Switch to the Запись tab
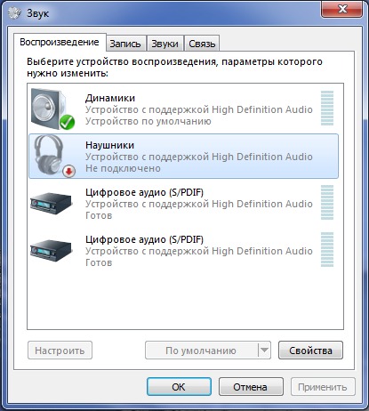Viewport: 369px width, 411px height. [125, 44]
